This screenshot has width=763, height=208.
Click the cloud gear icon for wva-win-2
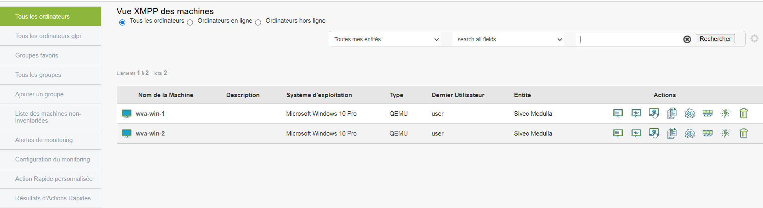(690, 133)
